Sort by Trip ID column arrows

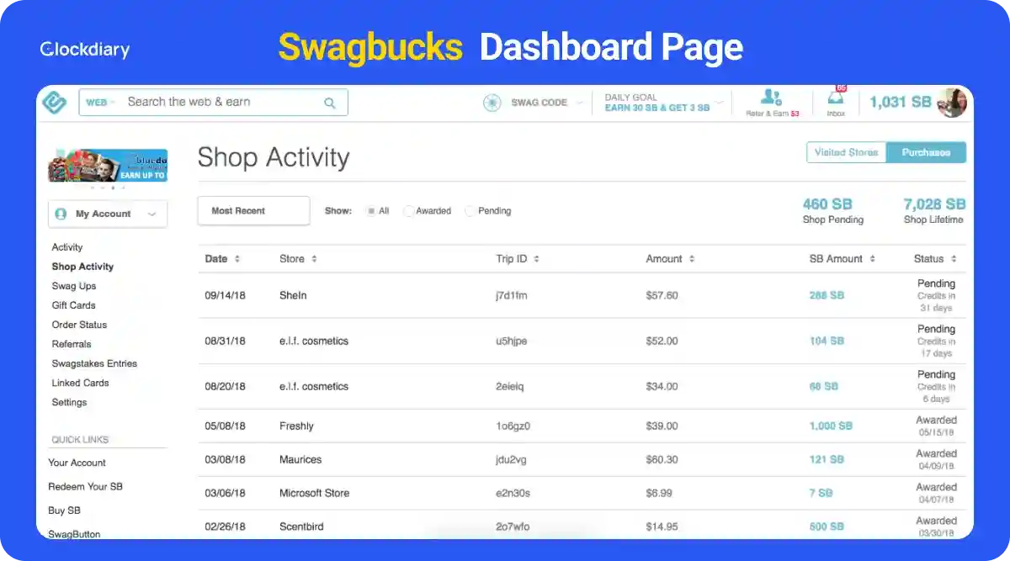536,259
